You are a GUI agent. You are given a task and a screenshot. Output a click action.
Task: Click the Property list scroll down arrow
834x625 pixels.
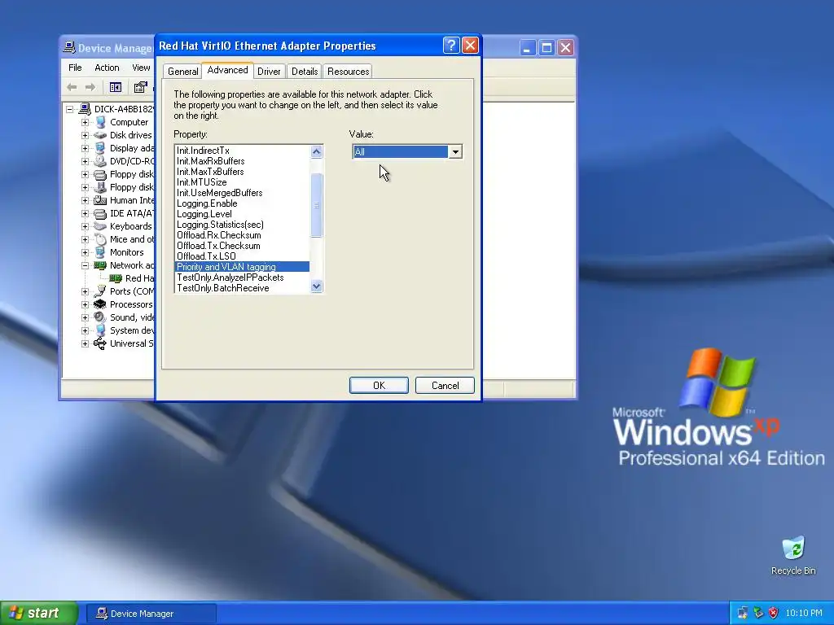pos(317,286)
